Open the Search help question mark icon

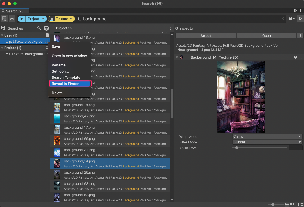tap(295, 10)
